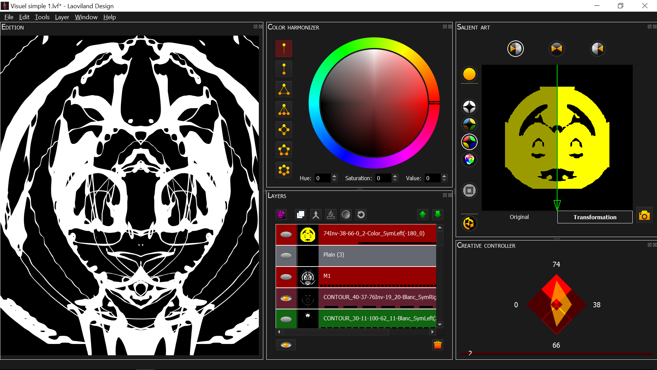
Task: Open the File menu
Action: point(9,17)
